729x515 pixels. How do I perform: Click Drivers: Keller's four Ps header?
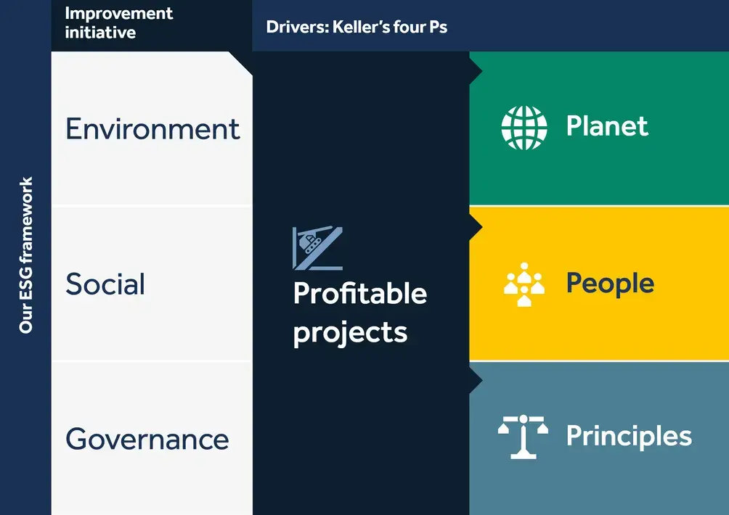pos(357,27)
